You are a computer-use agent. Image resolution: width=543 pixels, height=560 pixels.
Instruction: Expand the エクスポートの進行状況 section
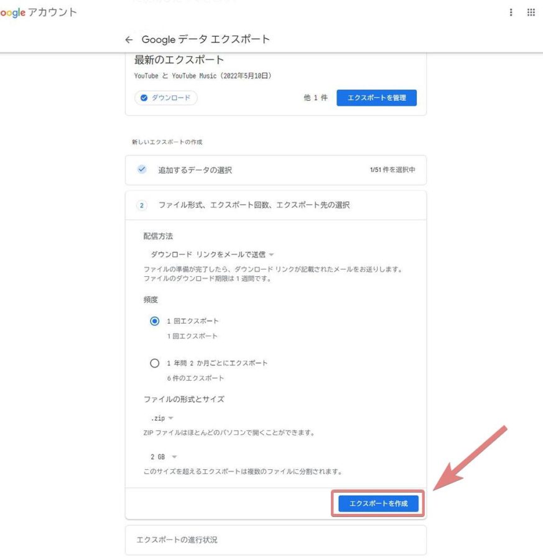pos(276,539)
